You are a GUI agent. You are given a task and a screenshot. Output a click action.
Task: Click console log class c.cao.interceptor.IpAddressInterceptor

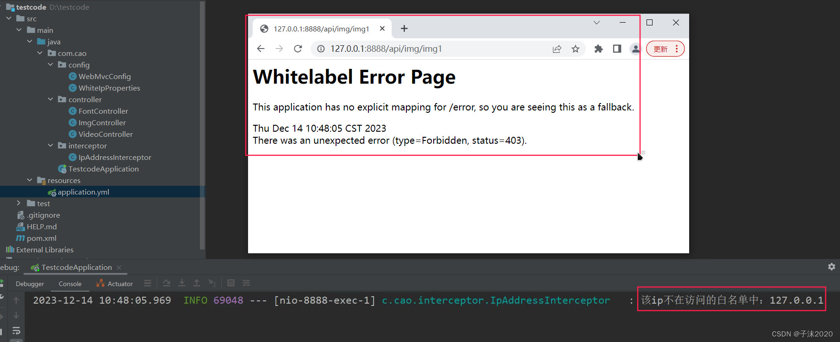(496, 300)
